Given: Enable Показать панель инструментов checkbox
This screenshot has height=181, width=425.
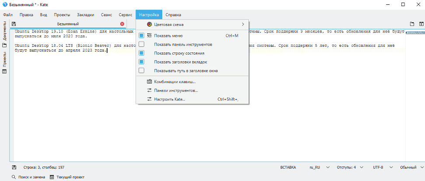Looking at the screenshot, I should 141,44.
